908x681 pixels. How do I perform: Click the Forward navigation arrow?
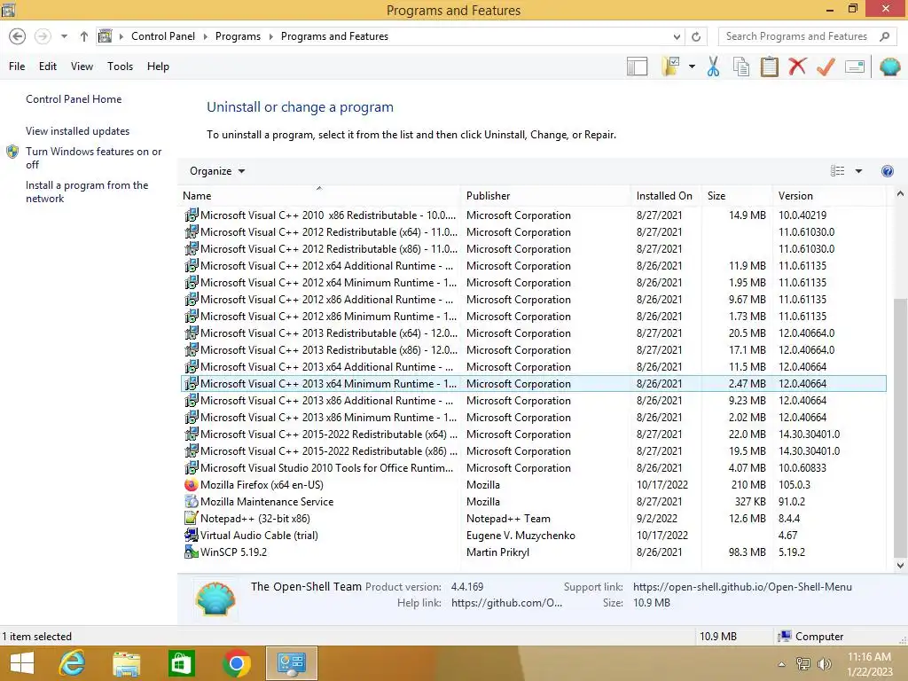(43, 36)
